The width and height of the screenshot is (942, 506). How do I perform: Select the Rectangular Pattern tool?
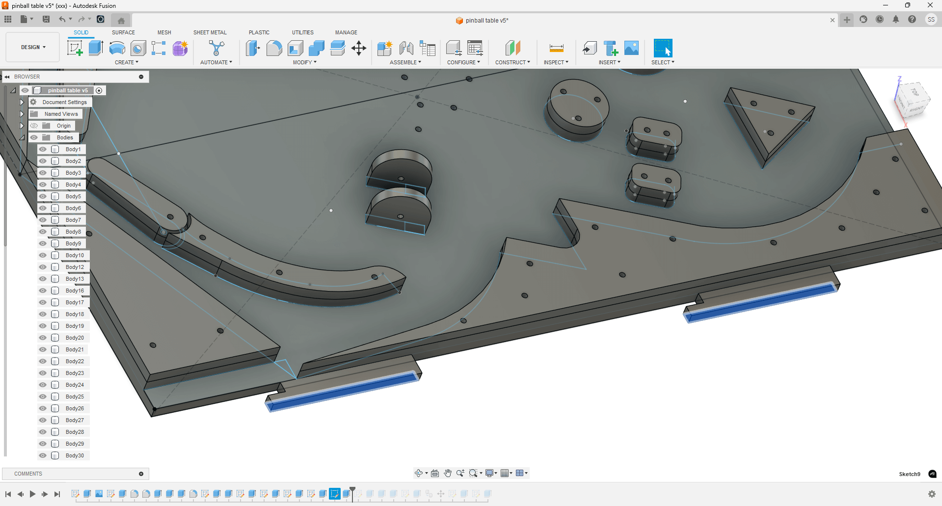pos(159,48)
